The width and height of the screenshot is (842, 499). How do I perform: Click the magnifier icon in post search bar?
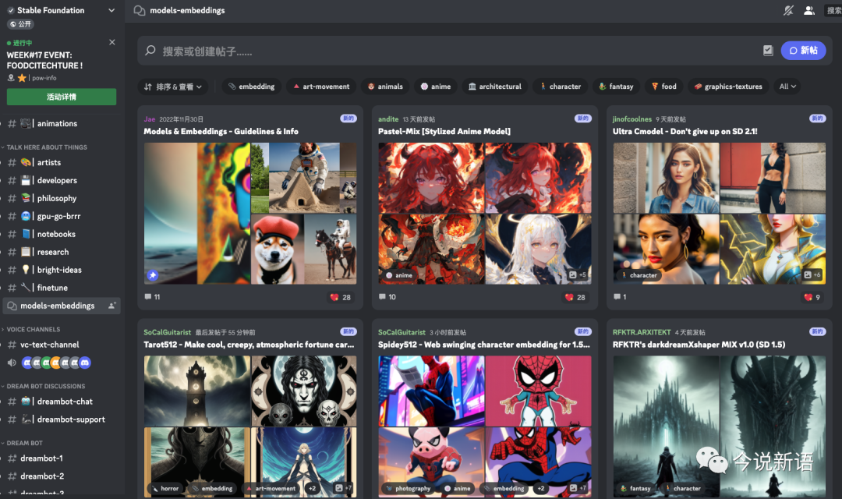click(150, 51)
